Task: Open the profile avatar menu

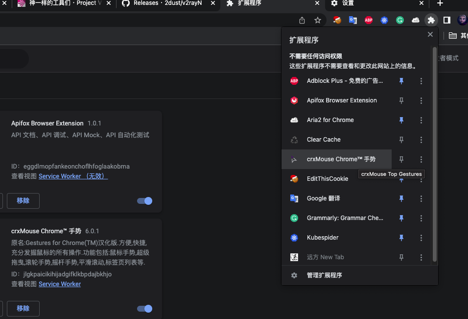Action: coord(462,20)
